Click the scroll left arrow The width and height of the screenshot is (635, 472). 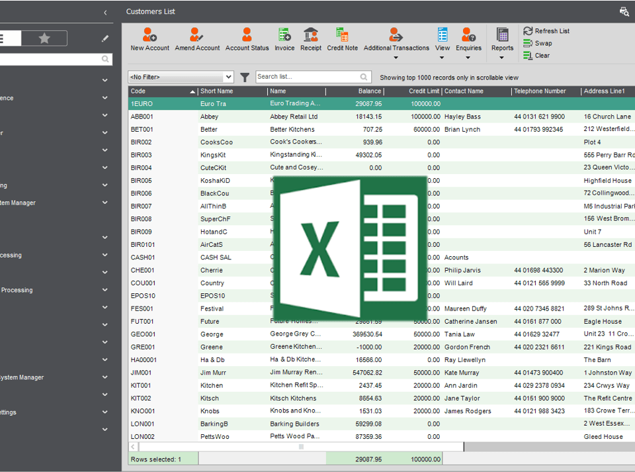pyautogui.click(x=133, y=447)
